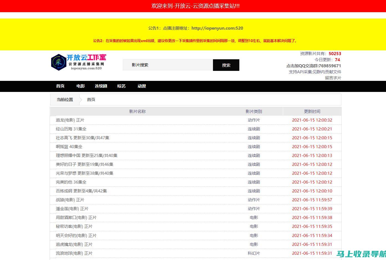Click 电影 category in 秘密访客 row
386x260 pixels.
pyautogui.click(x=254, y=226)
